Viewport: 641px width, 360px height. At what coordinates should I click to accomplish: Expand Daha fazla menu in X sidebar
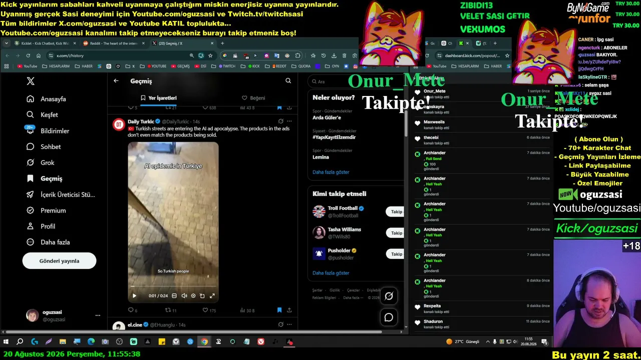pyautogui.click(x=48, y=242)
